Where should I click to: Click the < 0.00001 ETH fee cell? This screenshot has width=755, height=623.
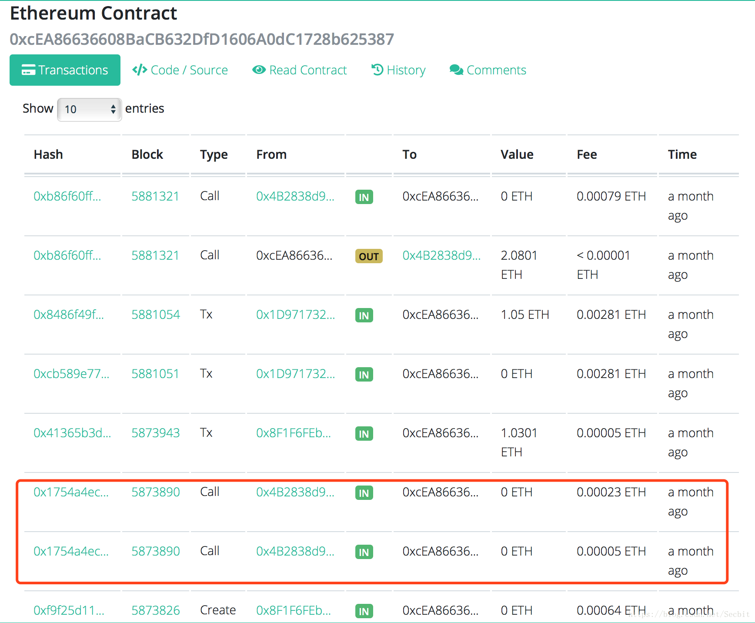604,265
